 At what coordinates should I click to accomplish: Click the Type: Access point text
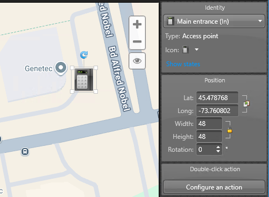[x=192, y=36]
